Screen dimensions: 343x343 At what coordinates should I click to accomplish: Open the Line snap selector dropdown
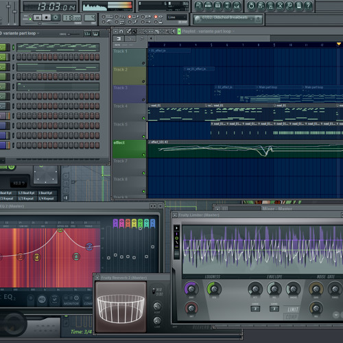[177, 17]
